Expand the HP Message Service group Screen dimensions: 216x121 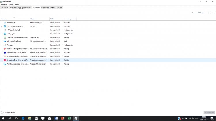pyautogui.click(x=2, y=26)
